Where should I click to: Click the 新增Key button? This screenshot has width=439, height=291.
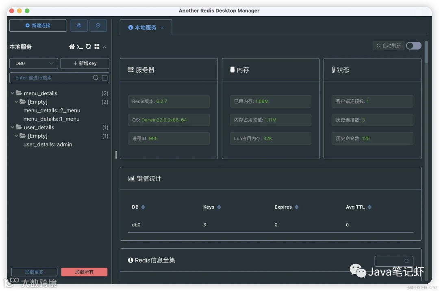click(x=85, y=63)
